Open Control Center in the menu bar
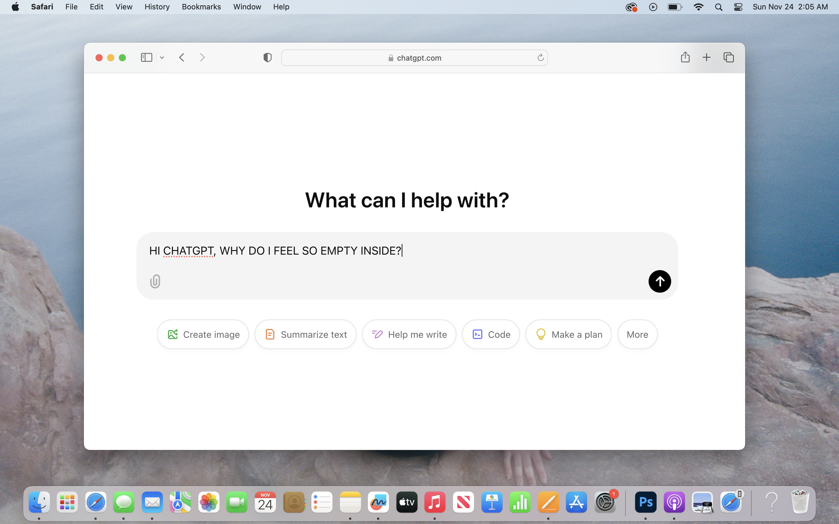The image size is (839, 524). [738, 7]
